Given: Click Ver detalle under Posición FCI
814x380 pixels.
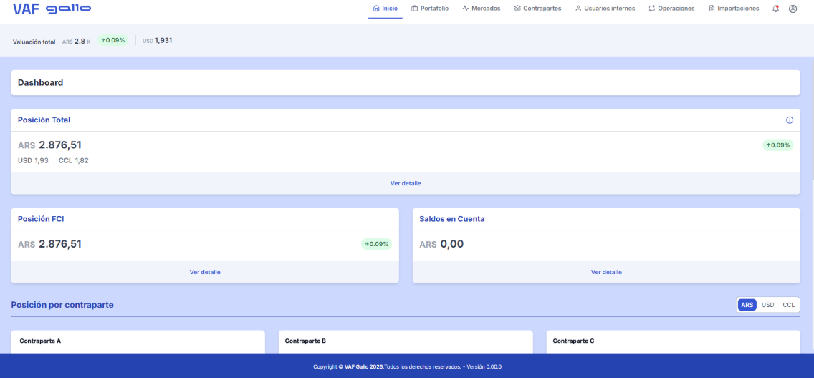Looking at the screenshot, I should 205,272.
